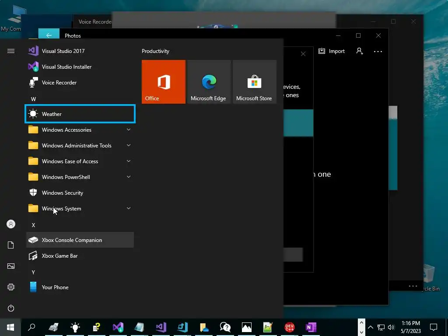This screenshot has width=448, height=336.
Task: Open Photos See more ellipsis menu
Action: [x=378, y=52]
